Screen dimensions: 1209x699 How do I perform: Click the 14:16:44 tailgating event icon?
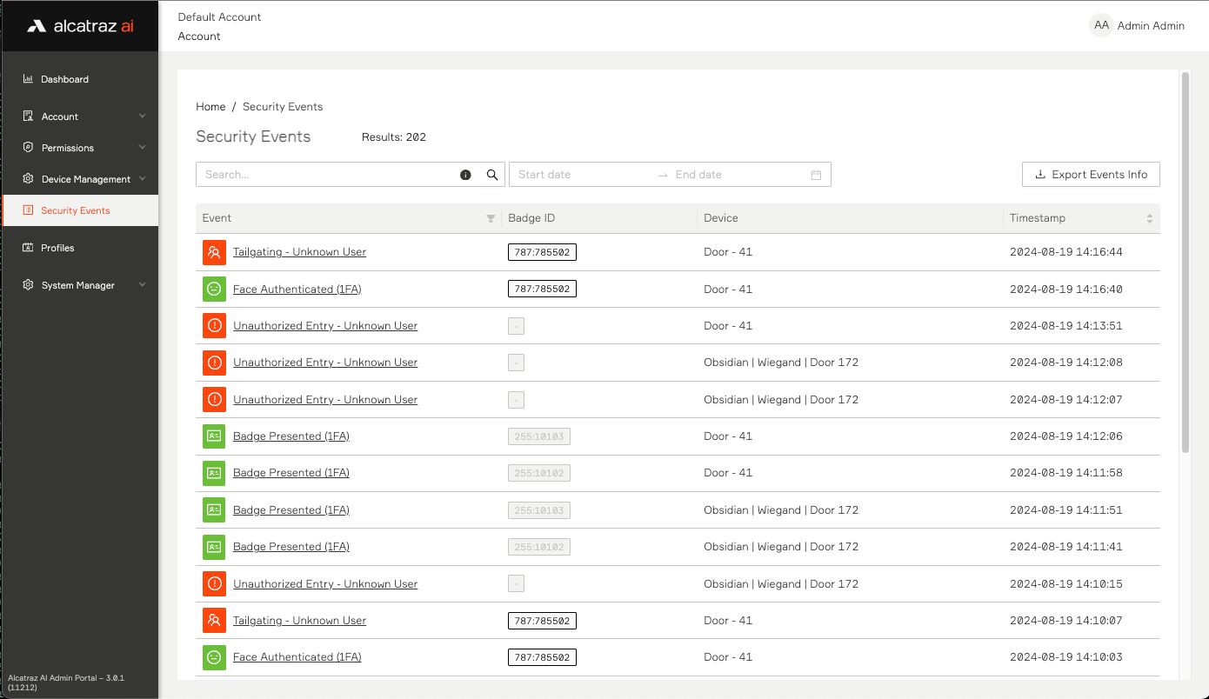click(x=214, y=252)
